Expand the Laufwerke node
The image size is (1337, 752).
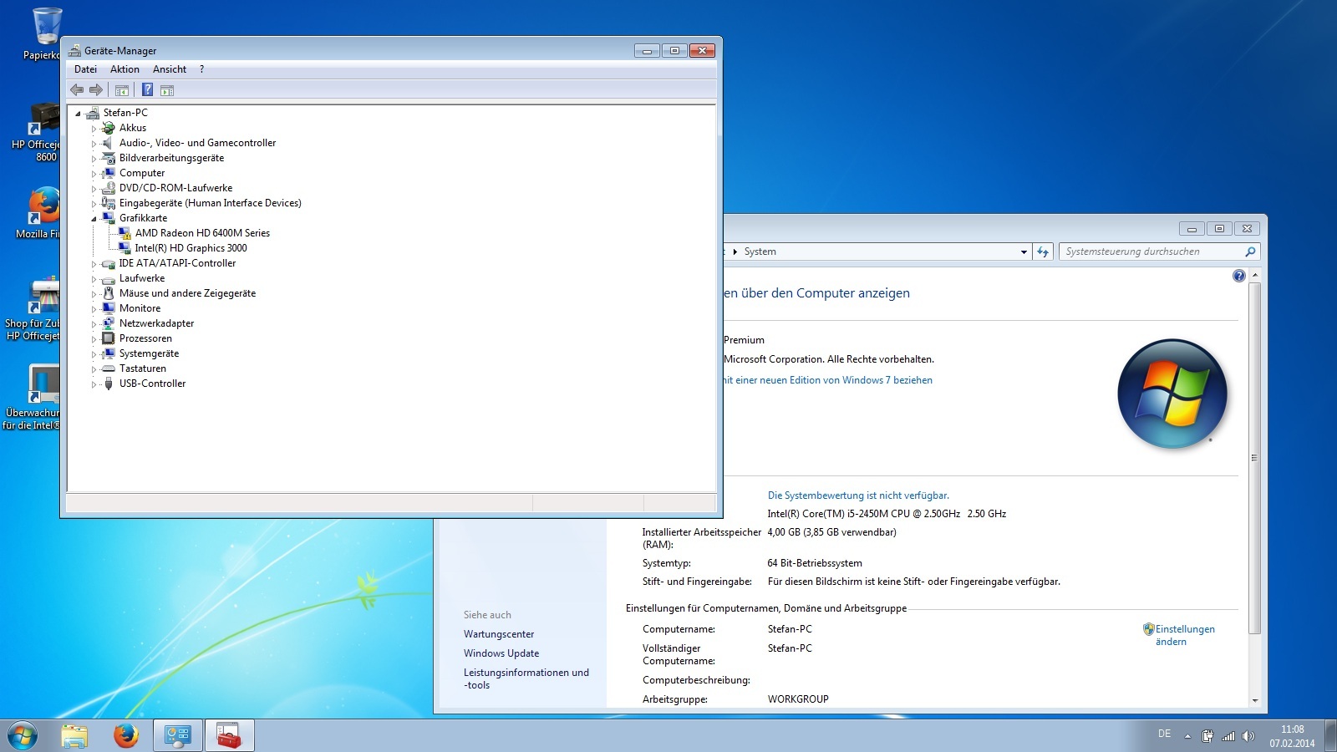coord(94,279)
